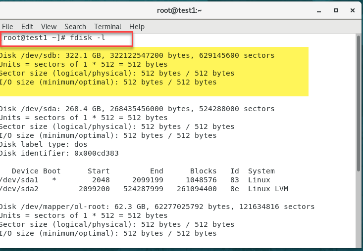Click the /dev/sda2 Linux LVM row
The width and height of the screenshot is (363, 251).
coord(144,189)
